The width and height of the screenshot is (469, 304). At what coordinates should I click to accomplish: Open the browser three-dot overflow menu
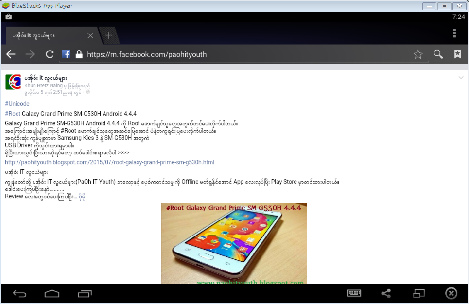click(454, 33)
